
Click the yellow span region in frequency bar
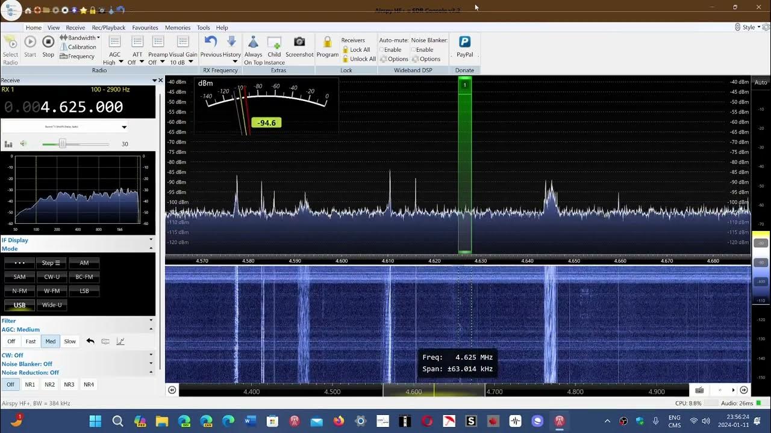tap(434, 391)
